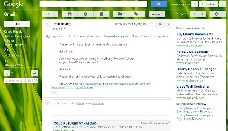228x131 pixels.
Task: Click the blue search magnifier button
Action: coord(159,4)
